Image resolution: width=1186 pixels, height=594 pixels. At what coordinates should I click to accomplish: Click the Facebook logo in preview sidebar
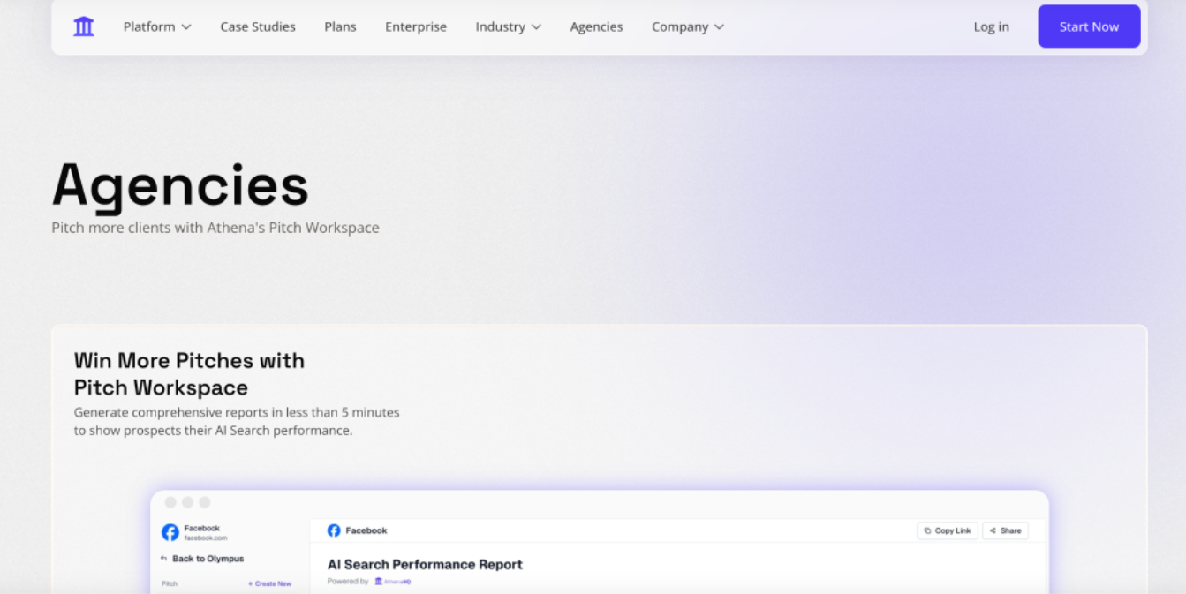(170, 532)
